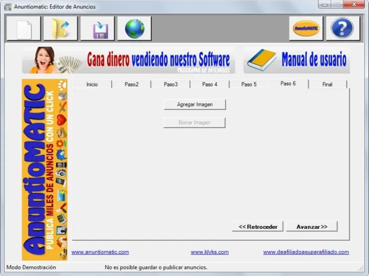This screenshot has width=369, height=276.
Task: Click the app icon in the title bar
Action: [x=8, y=7]
